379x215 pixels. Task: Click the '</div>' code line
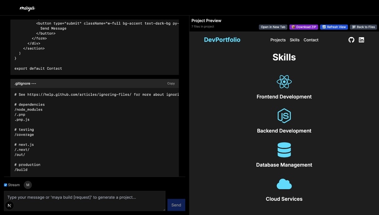tap(33, 44)
